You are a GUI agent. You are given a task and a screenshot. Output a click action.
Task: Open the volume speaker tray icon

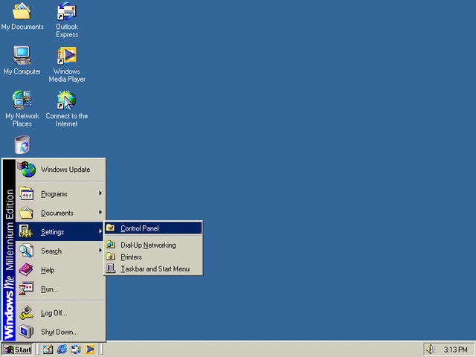point(431,350)
